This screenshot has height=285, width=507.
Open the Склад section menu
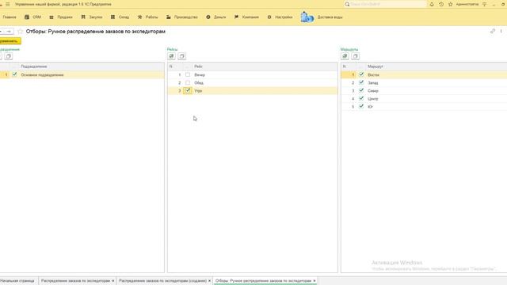(124, 17)
